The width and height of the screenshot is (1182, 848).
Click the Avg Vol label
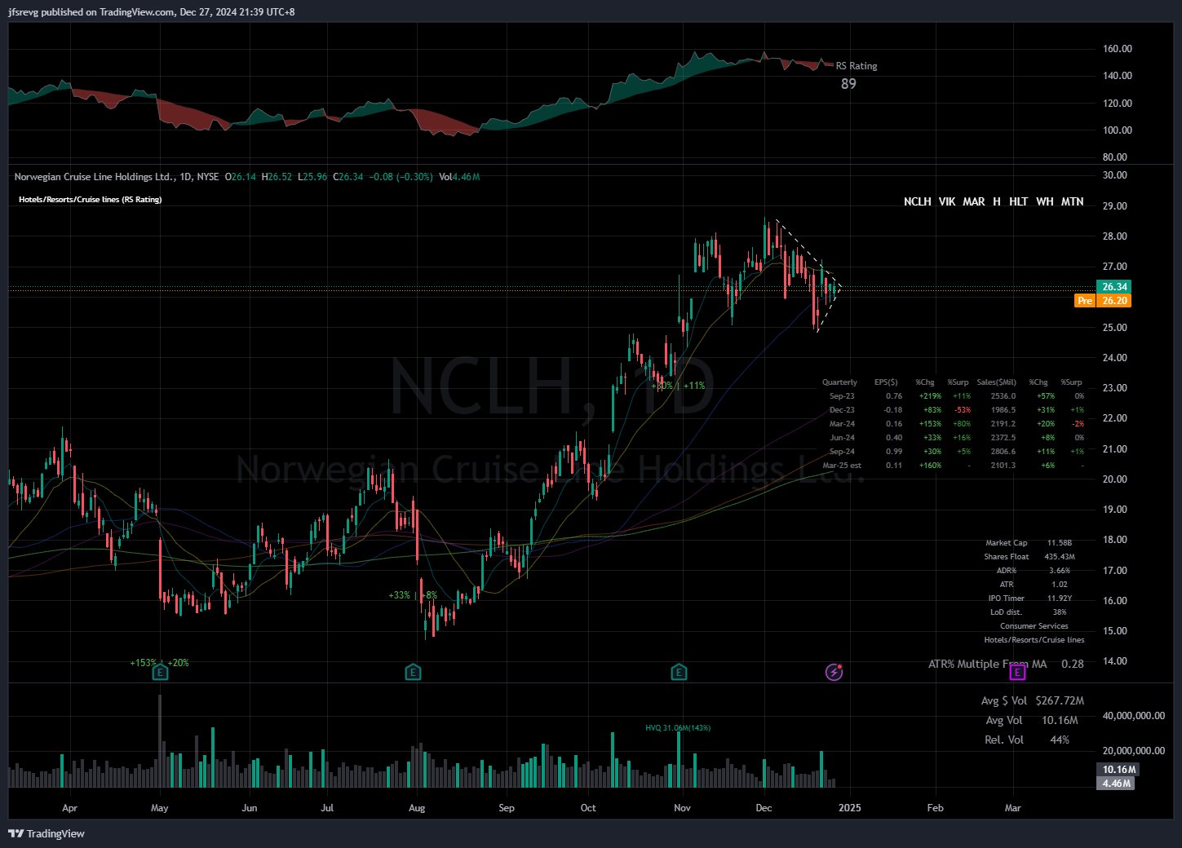[x=1003, y=720]
